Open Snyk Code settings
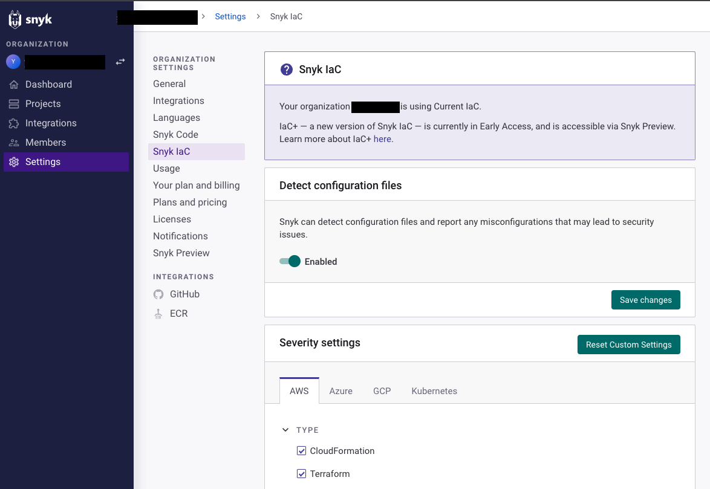This screenshot has height=489, width=710. (x=176, y=134)
